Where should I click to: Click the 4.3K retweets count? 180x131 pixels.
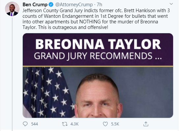tap(75, 124)
